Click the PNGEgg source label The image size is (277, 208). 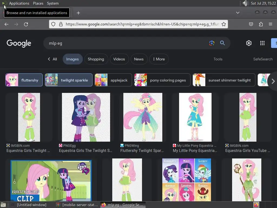pos(70,145)
